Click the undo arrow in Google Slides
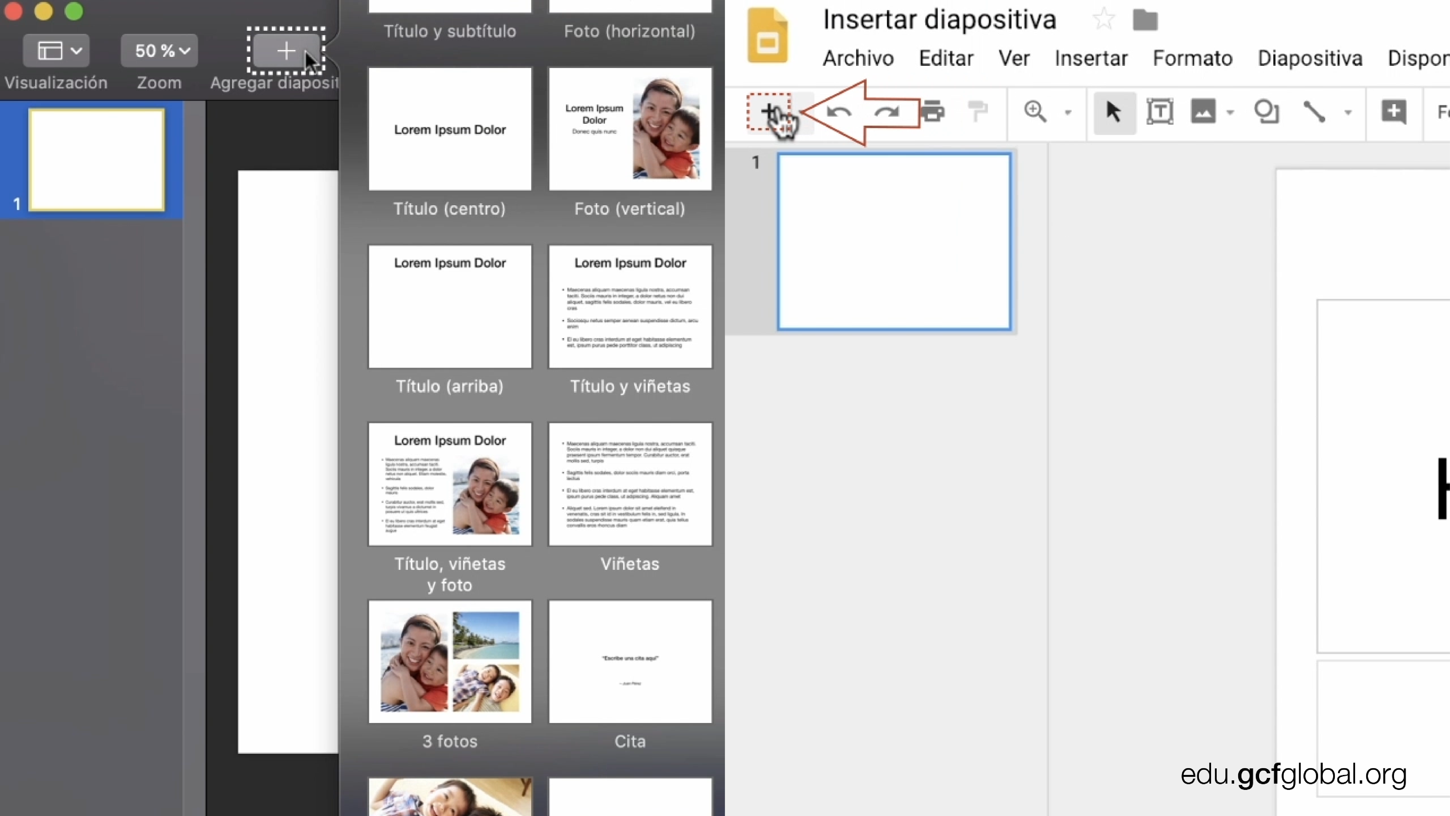This screenshot has height=816, width=1450. [x=839, y=112]
